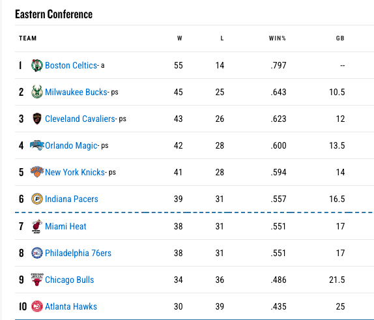Click the New York Knicks logo
This screenshot has height=320, width=374.
pyautogui.click(x=37, y=172)
